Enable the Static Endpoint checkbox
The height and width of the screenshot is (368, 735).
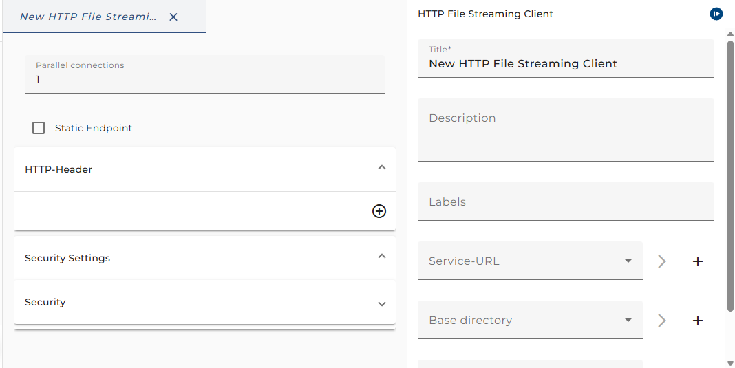(39, 128)
